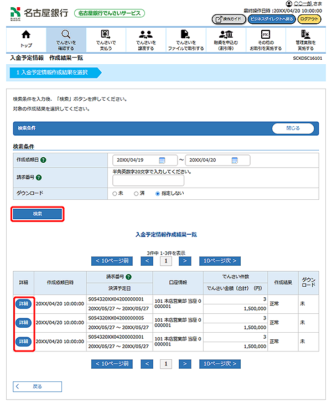
Task: Open calendar picker for start date 20XX/04/19
Action: point(162,161)
